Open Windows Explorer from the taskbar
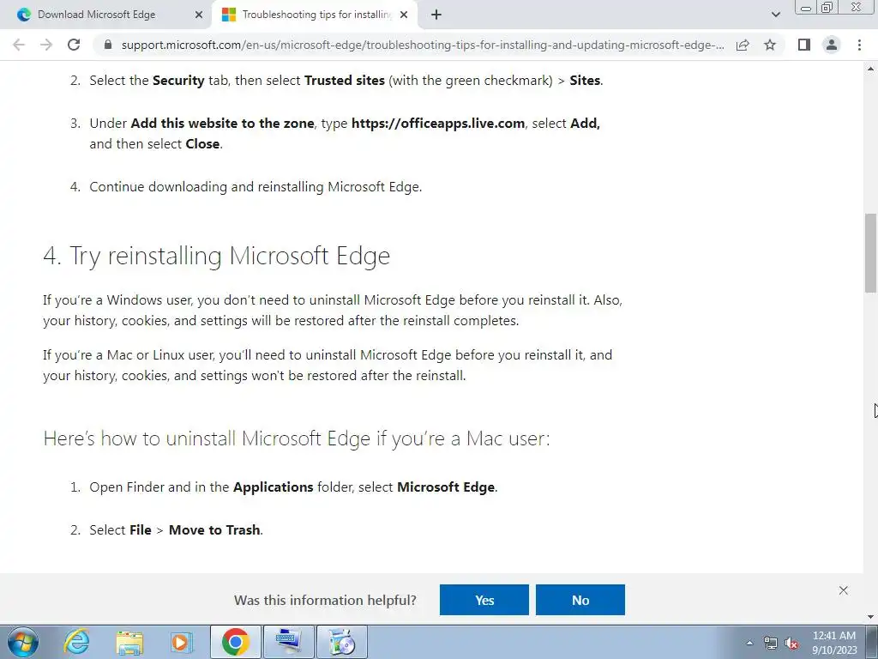Screen dimensions: 878x659 (130, 642)
